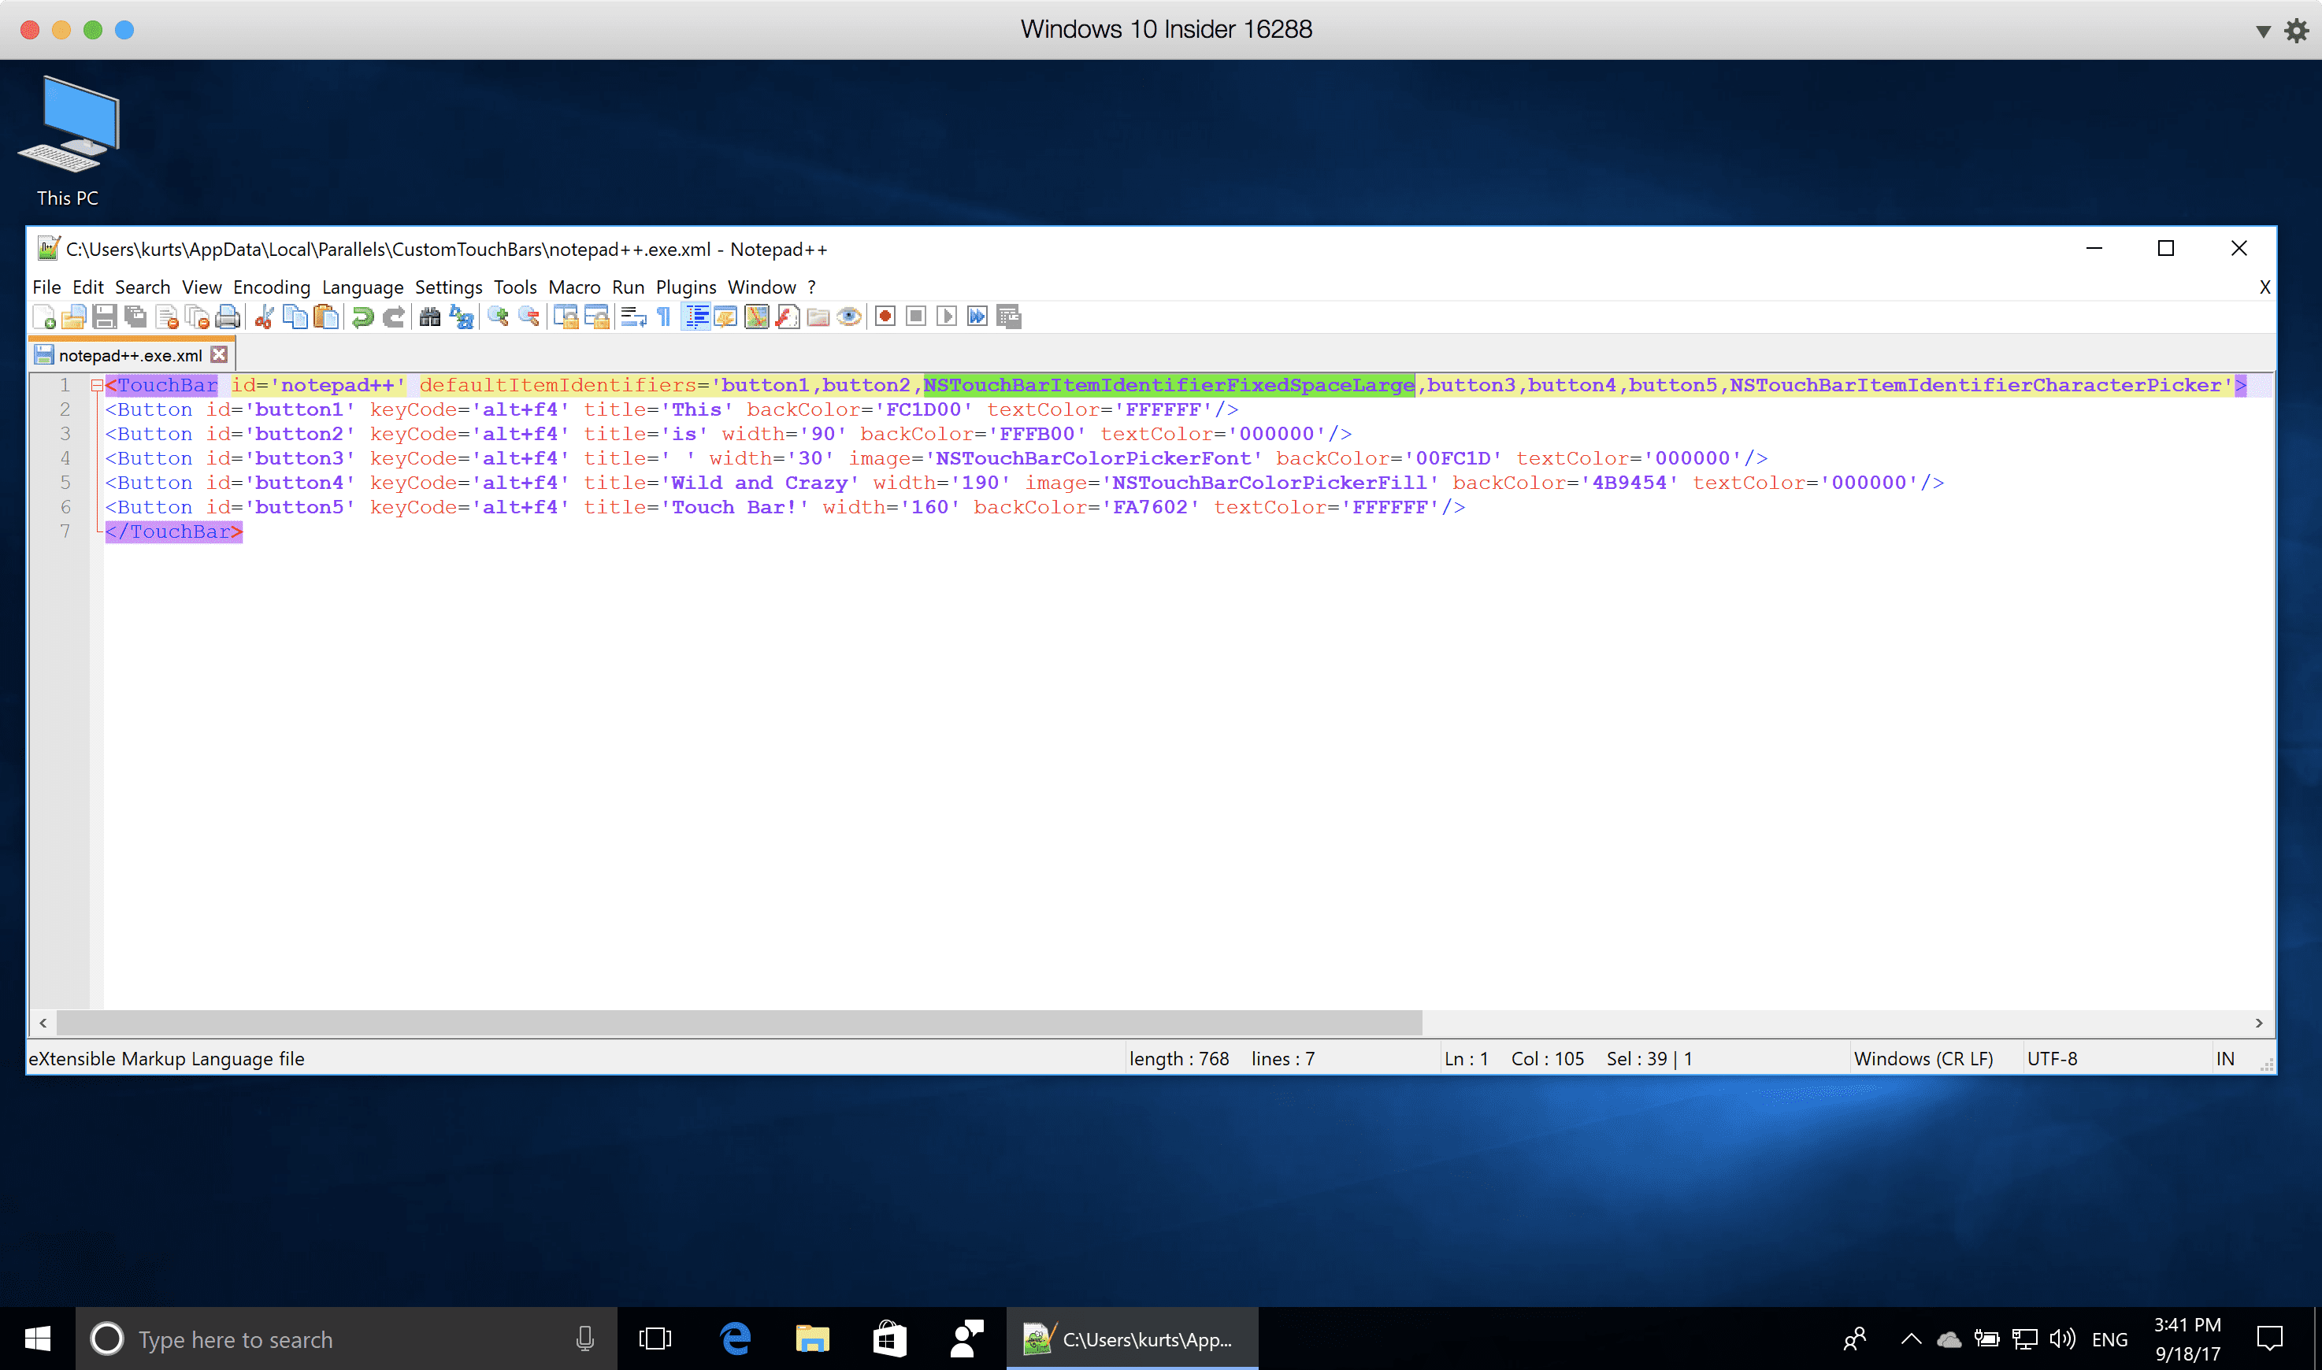Click the Redo arrow icon
The height and width of the screenshot is (1370, 2322).
(393, 317)
